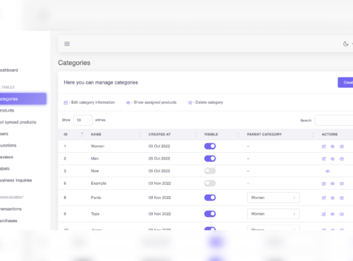The width and height of the screenshot is (353, 261).
Task: Delete the Women category
Action: [341, 147]
